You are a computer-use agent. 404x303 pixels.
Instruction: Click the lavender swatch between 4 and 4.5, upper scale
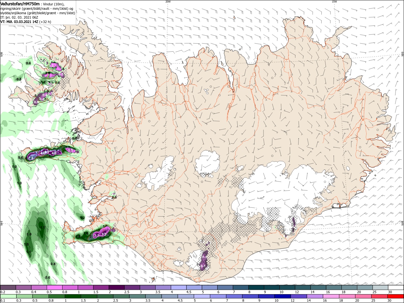click(179, 288)
